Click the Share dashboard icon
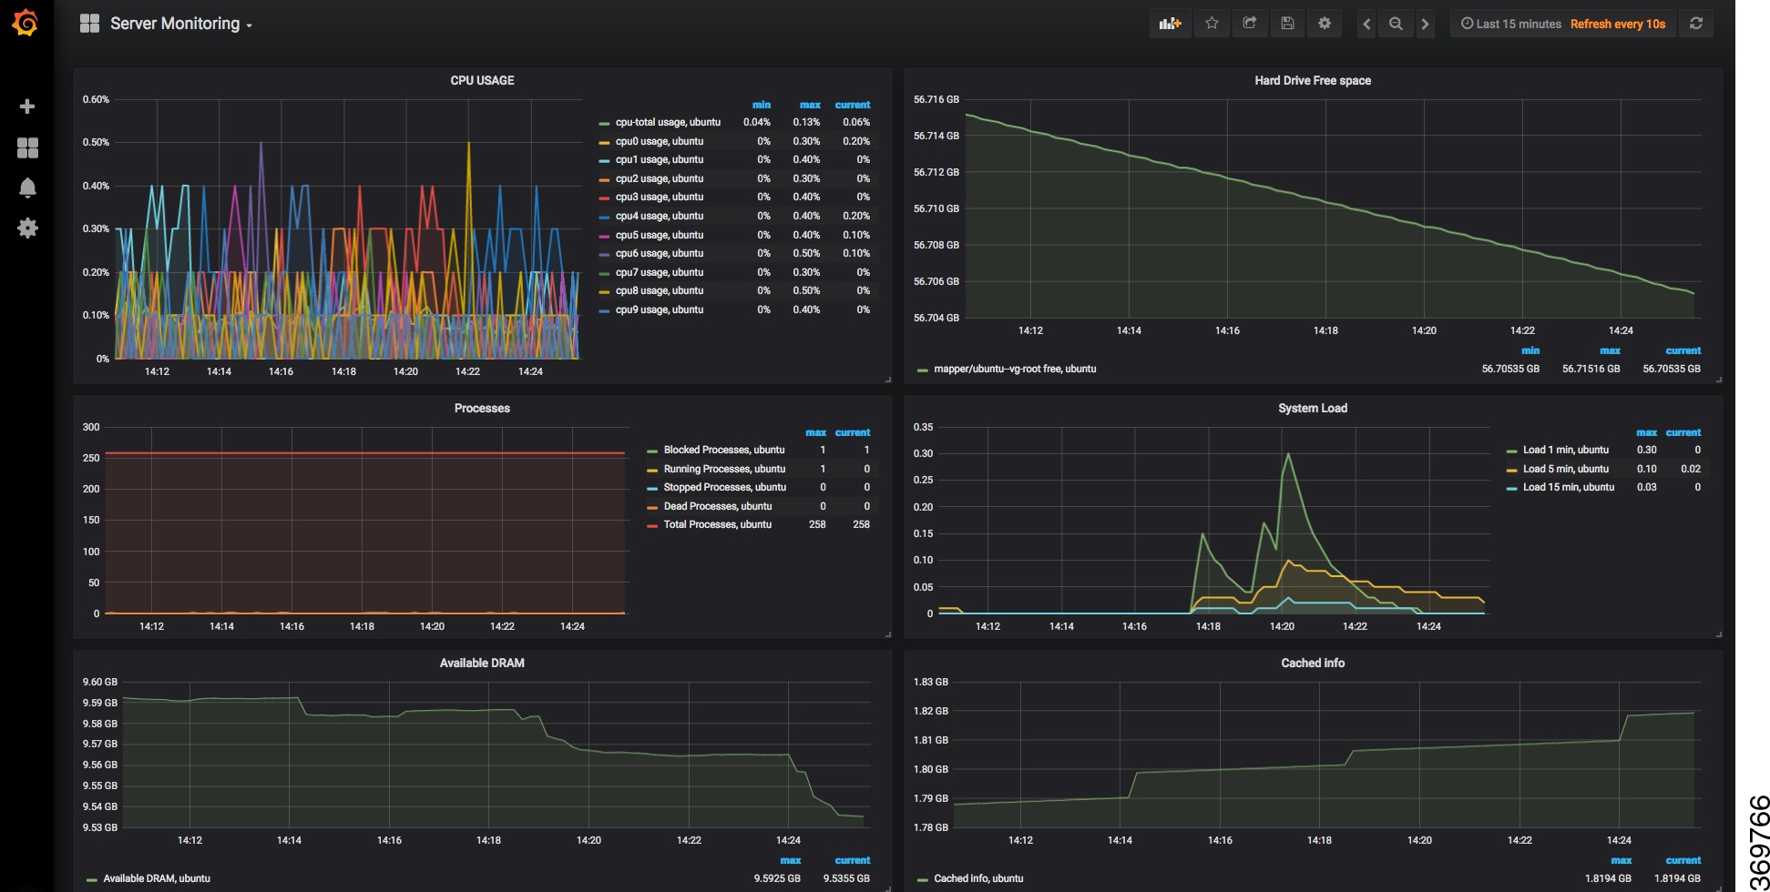The width and height of the screenshot is (1770, 892). [x=1250, y=24]
